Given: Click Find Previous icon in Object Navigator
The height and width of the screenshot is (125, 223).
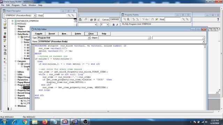Looking at the screenshot, I should [73, 15].
